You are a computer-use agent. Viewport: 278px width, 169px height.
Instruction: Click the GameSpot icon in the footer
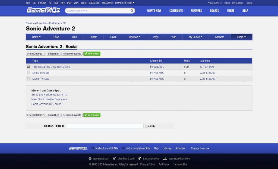(90, 158)
